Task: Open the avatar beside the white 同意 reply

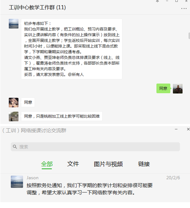Action: coord(13,103)
